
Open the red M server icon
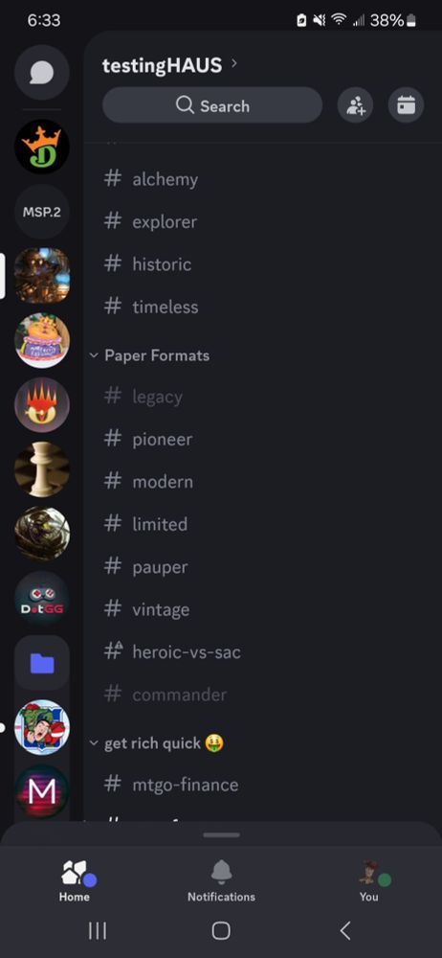(41, 792)
